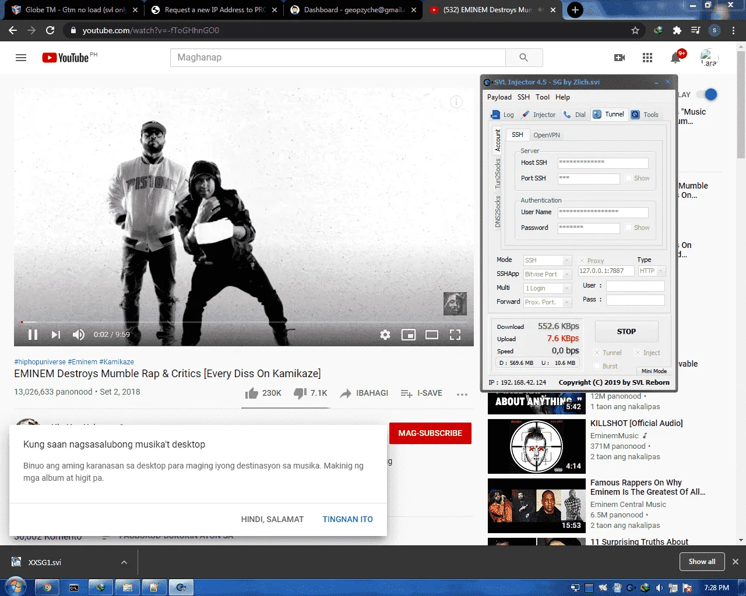The image size is (746, 596).
Task: Expand the Mode SSH dropdown
Action: pos(566,260)
